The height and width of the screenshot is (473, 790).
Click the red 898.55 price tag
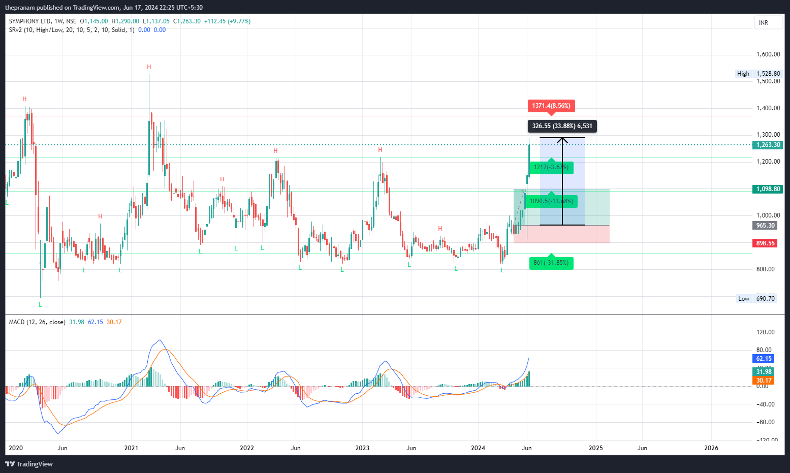(x=765, y=243)
